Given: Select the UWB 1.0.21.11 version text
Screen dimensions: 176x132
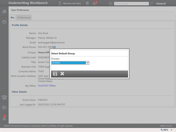Looking at the screenshot, I should 166,126.
